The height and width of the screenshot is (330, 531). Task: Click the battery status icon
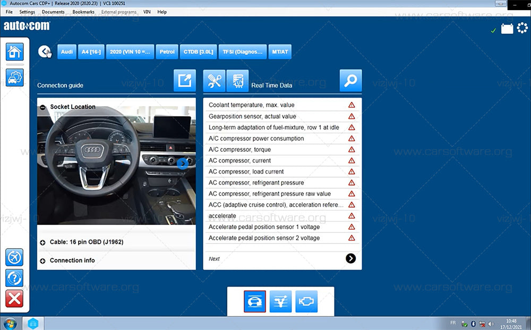point(507,29)
